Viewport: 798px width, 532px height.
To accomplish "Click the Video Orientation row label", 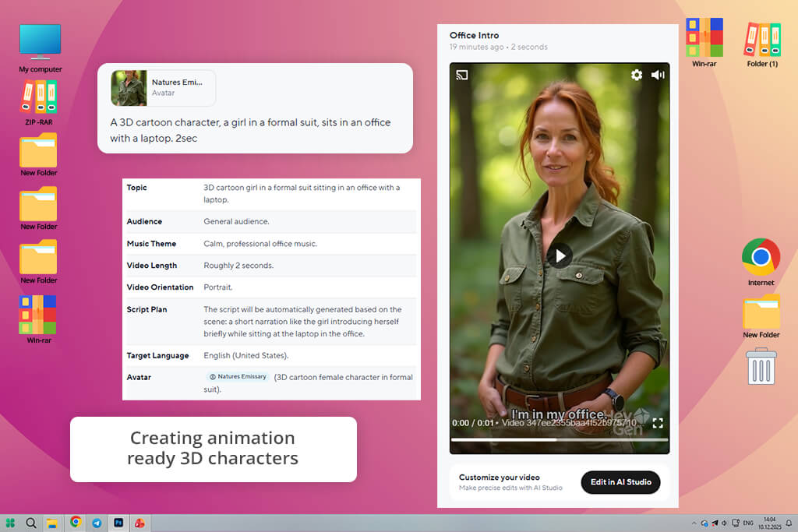I will (160, 287).
